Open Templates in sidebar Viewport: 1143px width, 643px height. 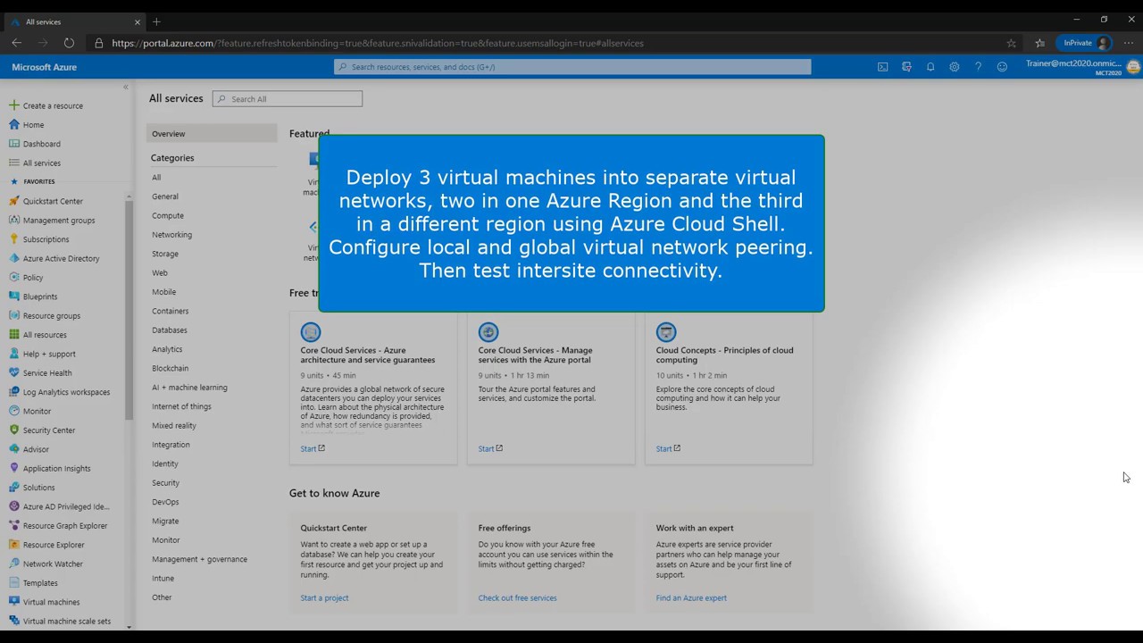coord(40,583)
